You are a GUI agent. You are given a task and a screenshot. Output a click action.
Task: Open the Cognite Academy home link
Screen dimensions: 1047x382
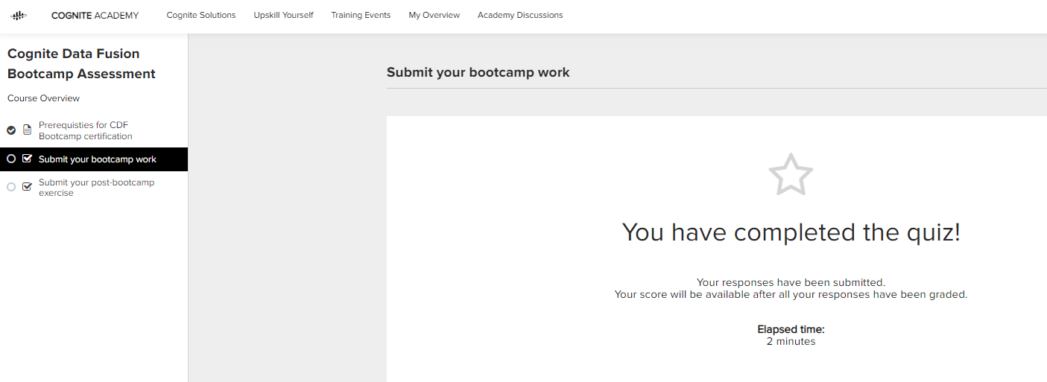95,15
